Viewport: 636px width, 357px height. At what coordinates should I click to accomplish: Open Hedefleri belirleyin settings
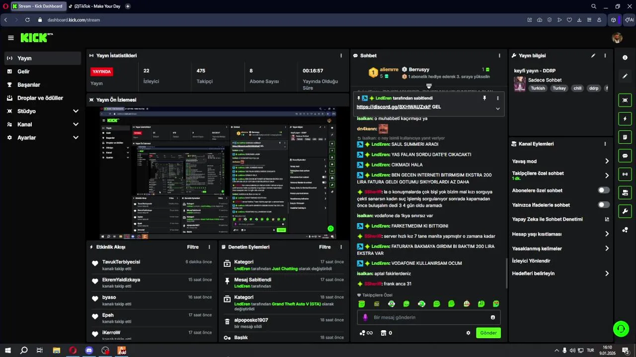point(560,273)
